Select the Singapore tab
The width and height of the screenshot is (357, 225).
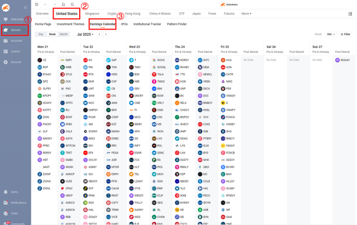click(x=92, y=13)
